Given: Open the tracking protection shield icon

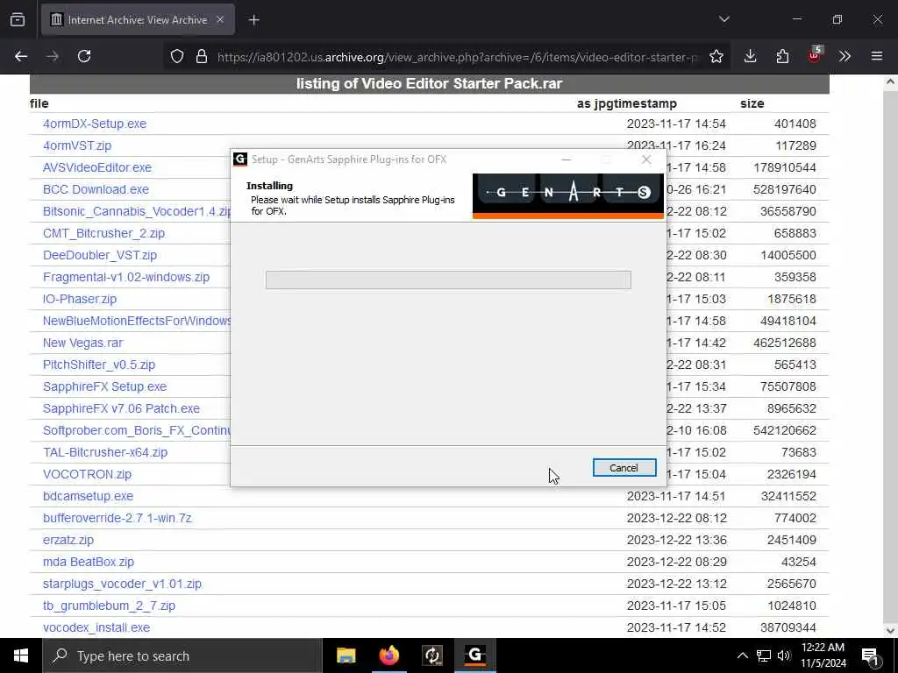Looking at the screenshot, I should click(177, 56).
